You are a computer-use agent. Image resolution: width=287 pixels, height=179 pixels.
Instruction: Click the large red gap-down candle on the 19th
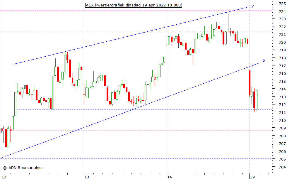[250, 83]
